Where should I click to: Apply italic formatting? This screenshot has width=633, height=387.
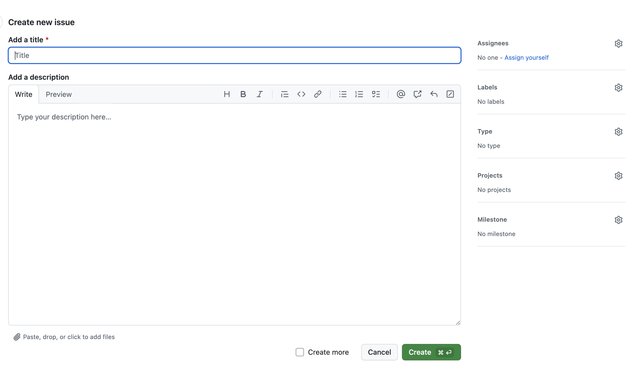(x=260, y=94)
